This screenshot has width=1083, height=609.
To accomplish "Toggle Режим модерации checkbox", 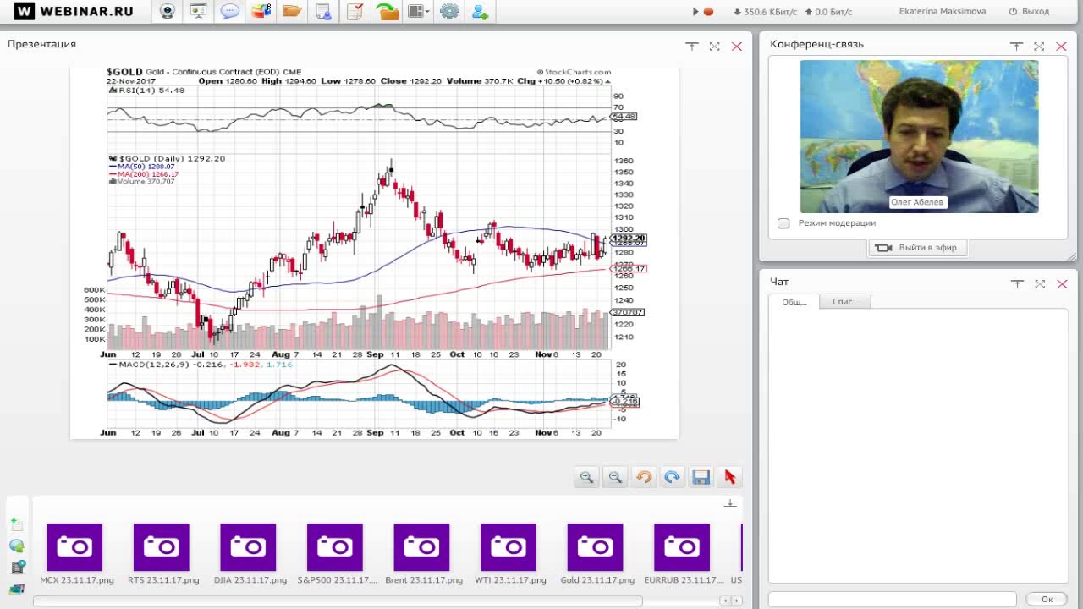I will pos(783,223).
